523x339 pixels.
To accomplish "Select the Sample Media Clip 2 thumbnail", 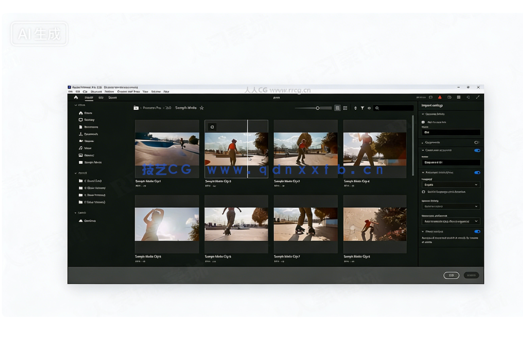I will [x=236, y=148].
